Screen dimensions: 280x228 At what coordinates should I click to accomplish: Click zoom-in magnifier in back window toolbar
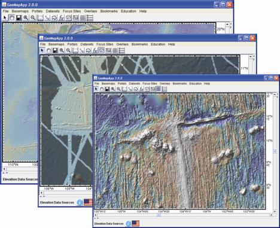point(26,18)
